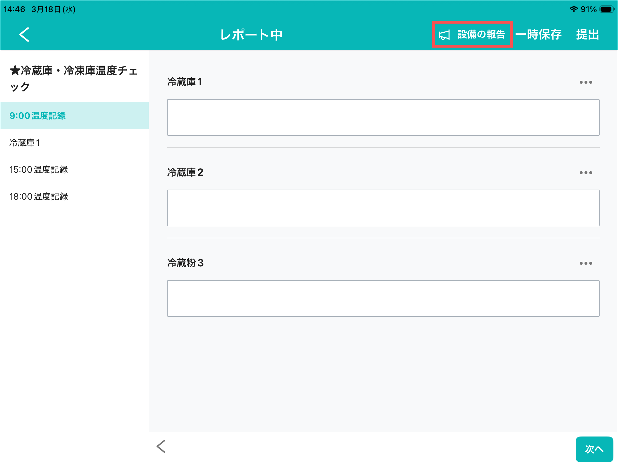Tap the back arrow in top header
The image size is (618, 464).
[x=24, y=35]
